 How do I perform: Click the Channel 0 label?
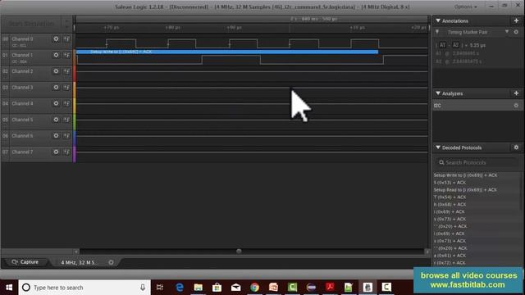point(22,39)
